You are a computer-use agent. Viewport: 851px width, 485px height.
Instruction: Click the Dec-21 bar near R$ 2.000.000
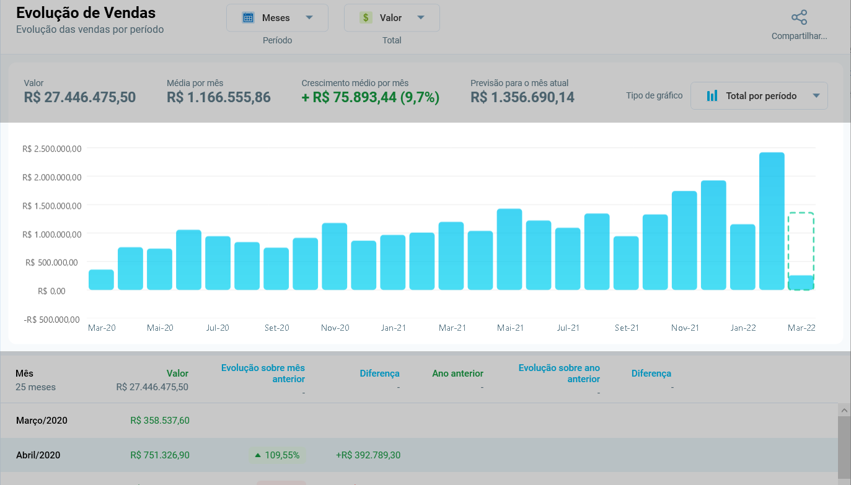pos(713,235)
